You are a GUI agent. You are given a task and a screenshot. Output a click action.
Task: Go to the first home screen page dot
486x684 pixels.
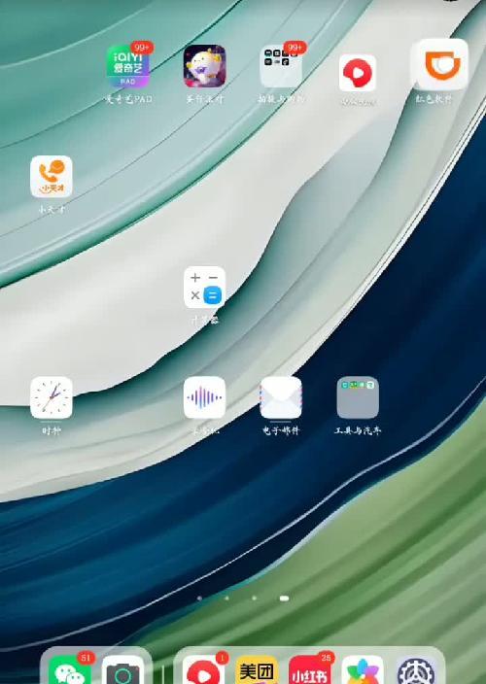tap(200, 598)
